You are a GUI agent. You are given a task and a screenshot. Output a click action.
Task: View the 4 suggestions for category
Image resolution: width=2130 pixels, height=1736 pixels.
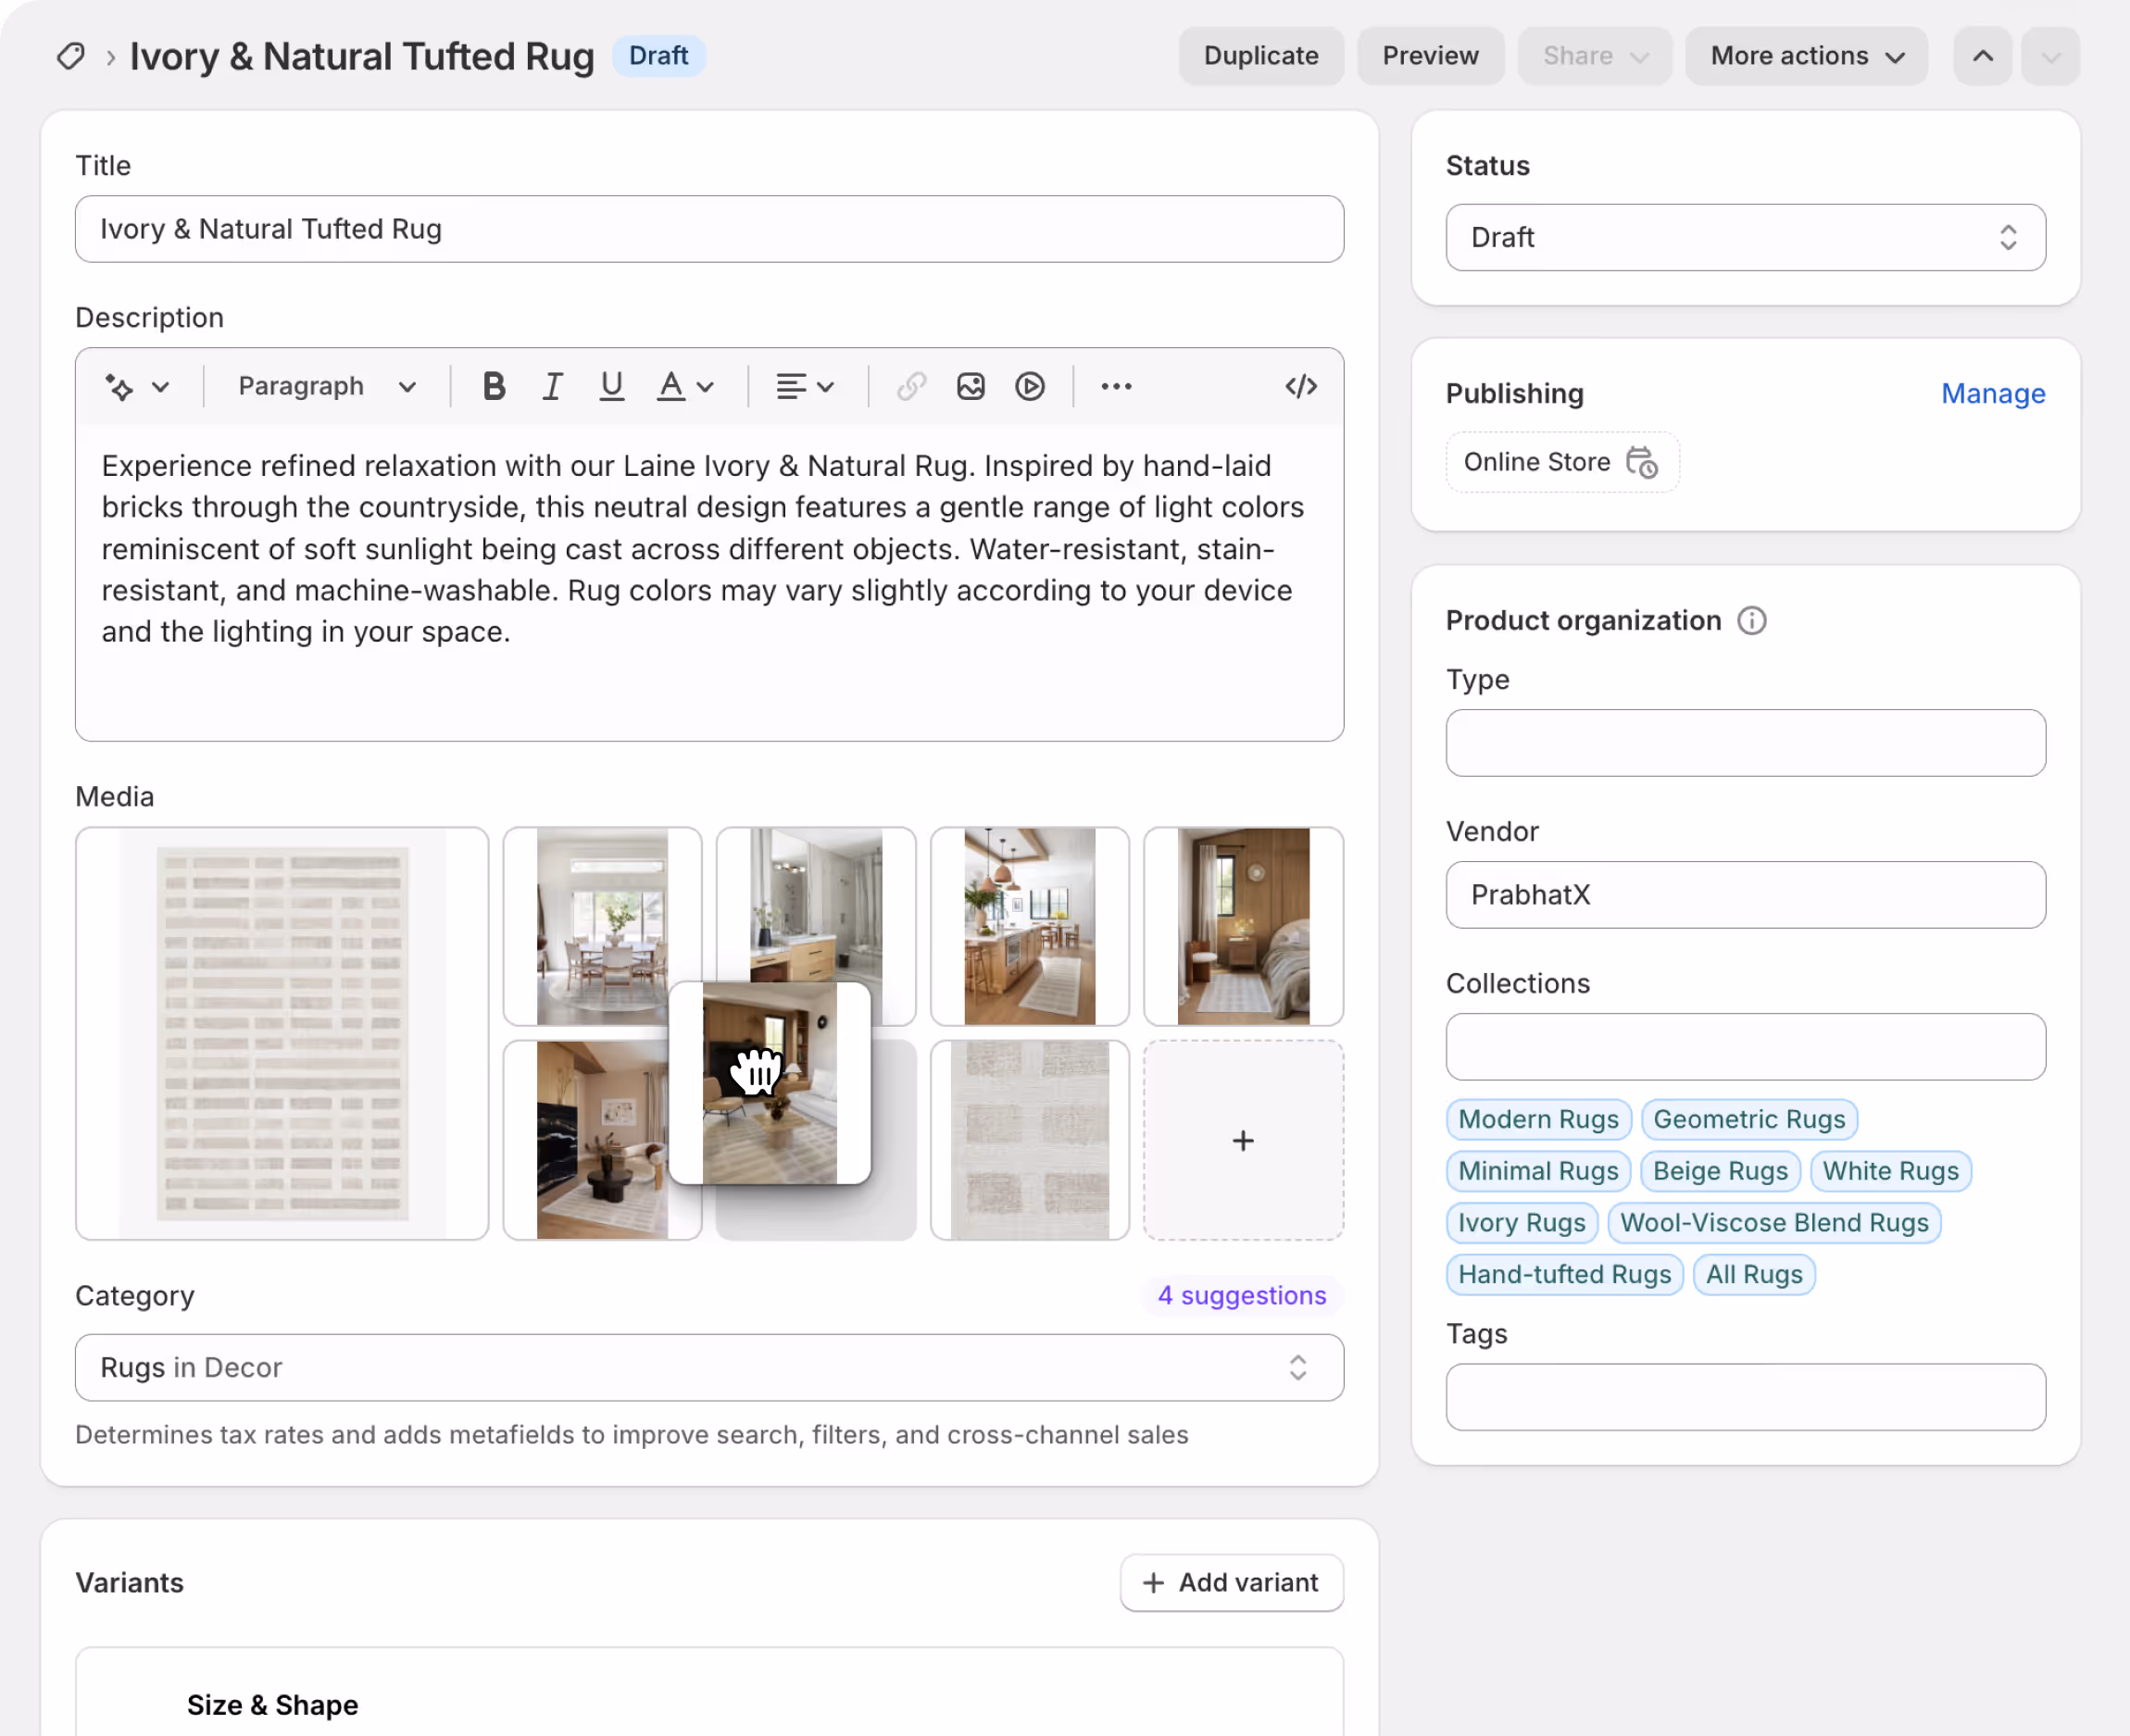point(1242,1295)
